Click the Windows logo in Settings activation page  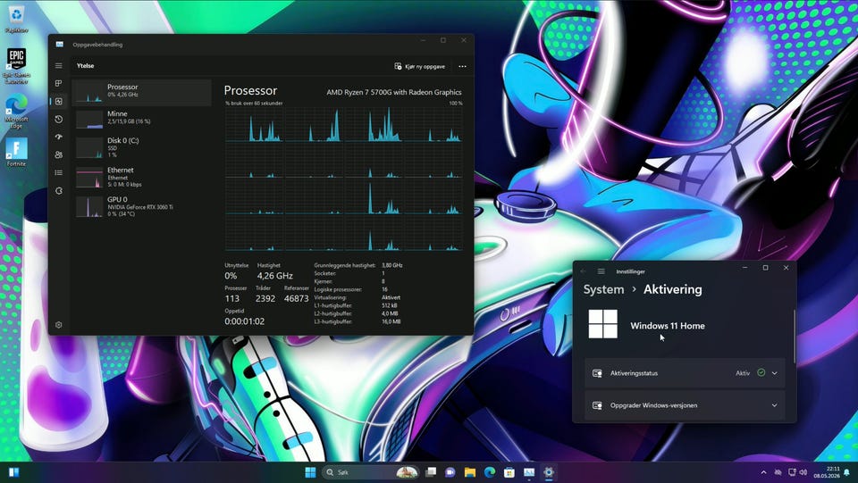click(603, 324)
